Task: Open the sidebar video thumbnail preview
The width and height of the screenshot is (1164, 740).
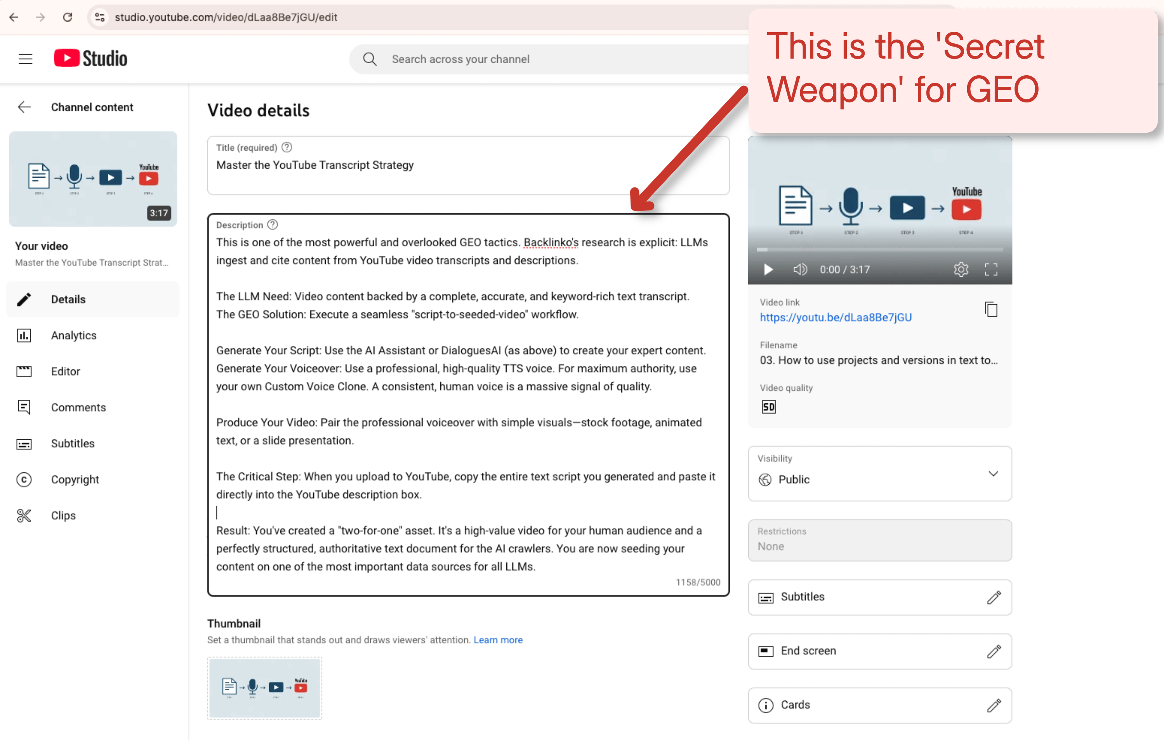Action: coord(93,179)
